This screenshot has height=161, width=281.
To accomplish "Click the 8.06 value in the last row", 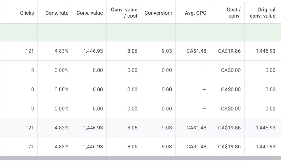I will [132, 147].
